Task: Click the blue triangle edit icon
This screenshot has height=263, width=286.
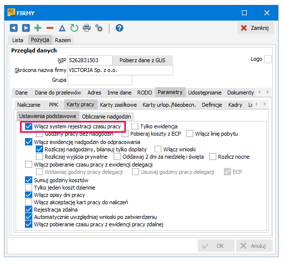Action: point(62,28)
